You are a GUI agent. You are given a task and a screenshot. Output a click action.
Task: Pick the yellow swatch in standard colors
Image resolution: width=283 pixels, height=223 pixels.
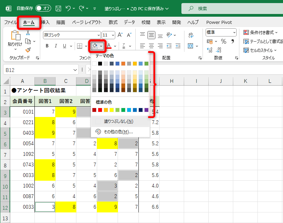point(111,110)
